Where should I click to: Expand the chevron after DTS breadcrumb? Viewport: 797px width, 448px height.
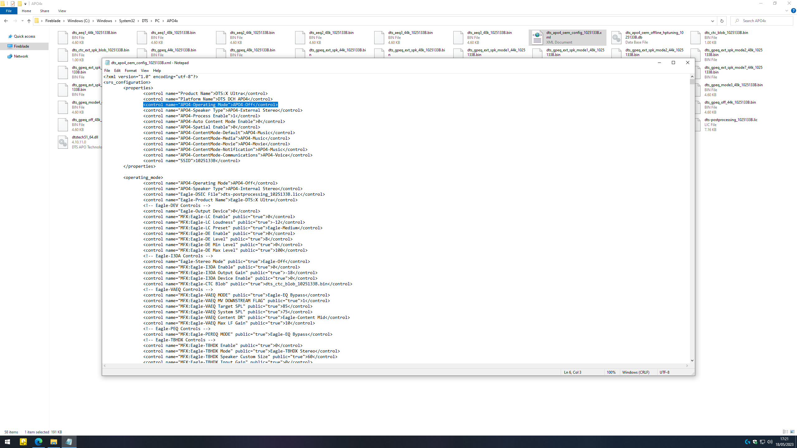(x=152, y=21)
